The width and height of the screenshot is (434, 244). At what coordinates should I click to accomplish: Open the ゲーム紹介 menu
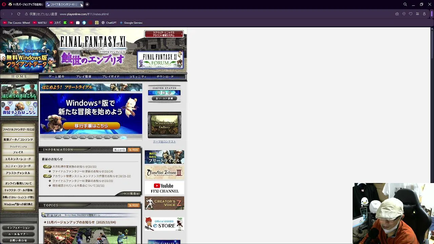pos(56,77)
